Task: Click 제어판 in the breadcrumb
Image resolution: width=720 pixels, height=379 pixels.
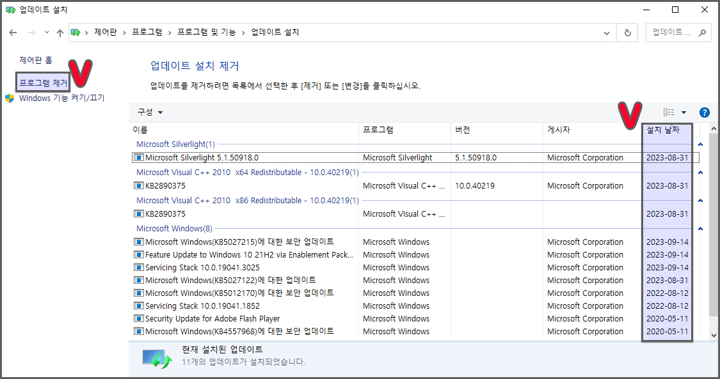Action: click(106, 32)
